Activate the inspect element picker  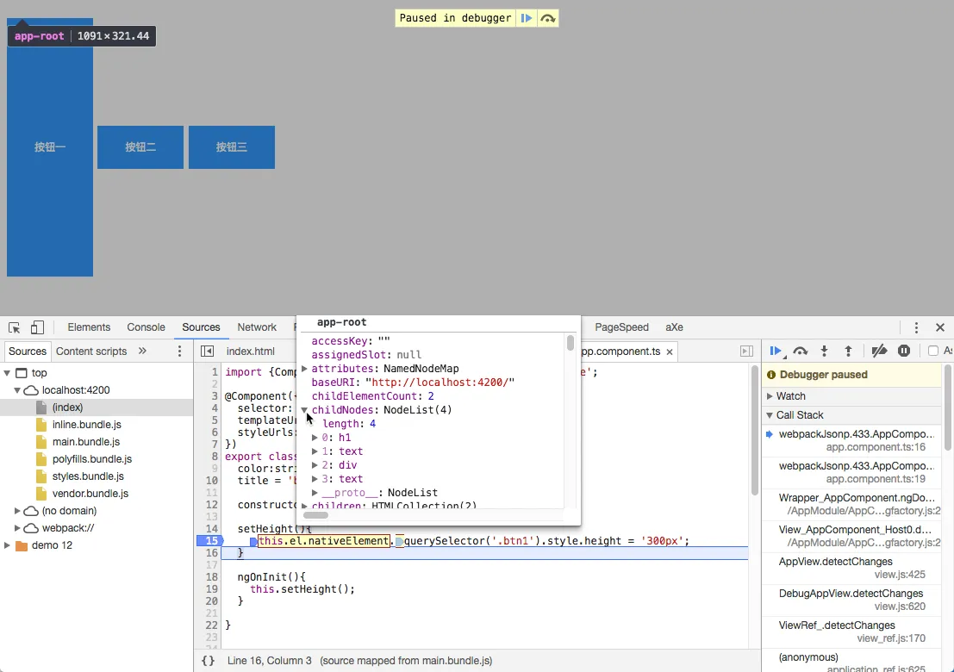tap(15, 327)
